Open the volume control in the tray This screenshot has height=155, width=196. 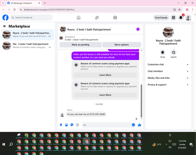click(170, 147)
